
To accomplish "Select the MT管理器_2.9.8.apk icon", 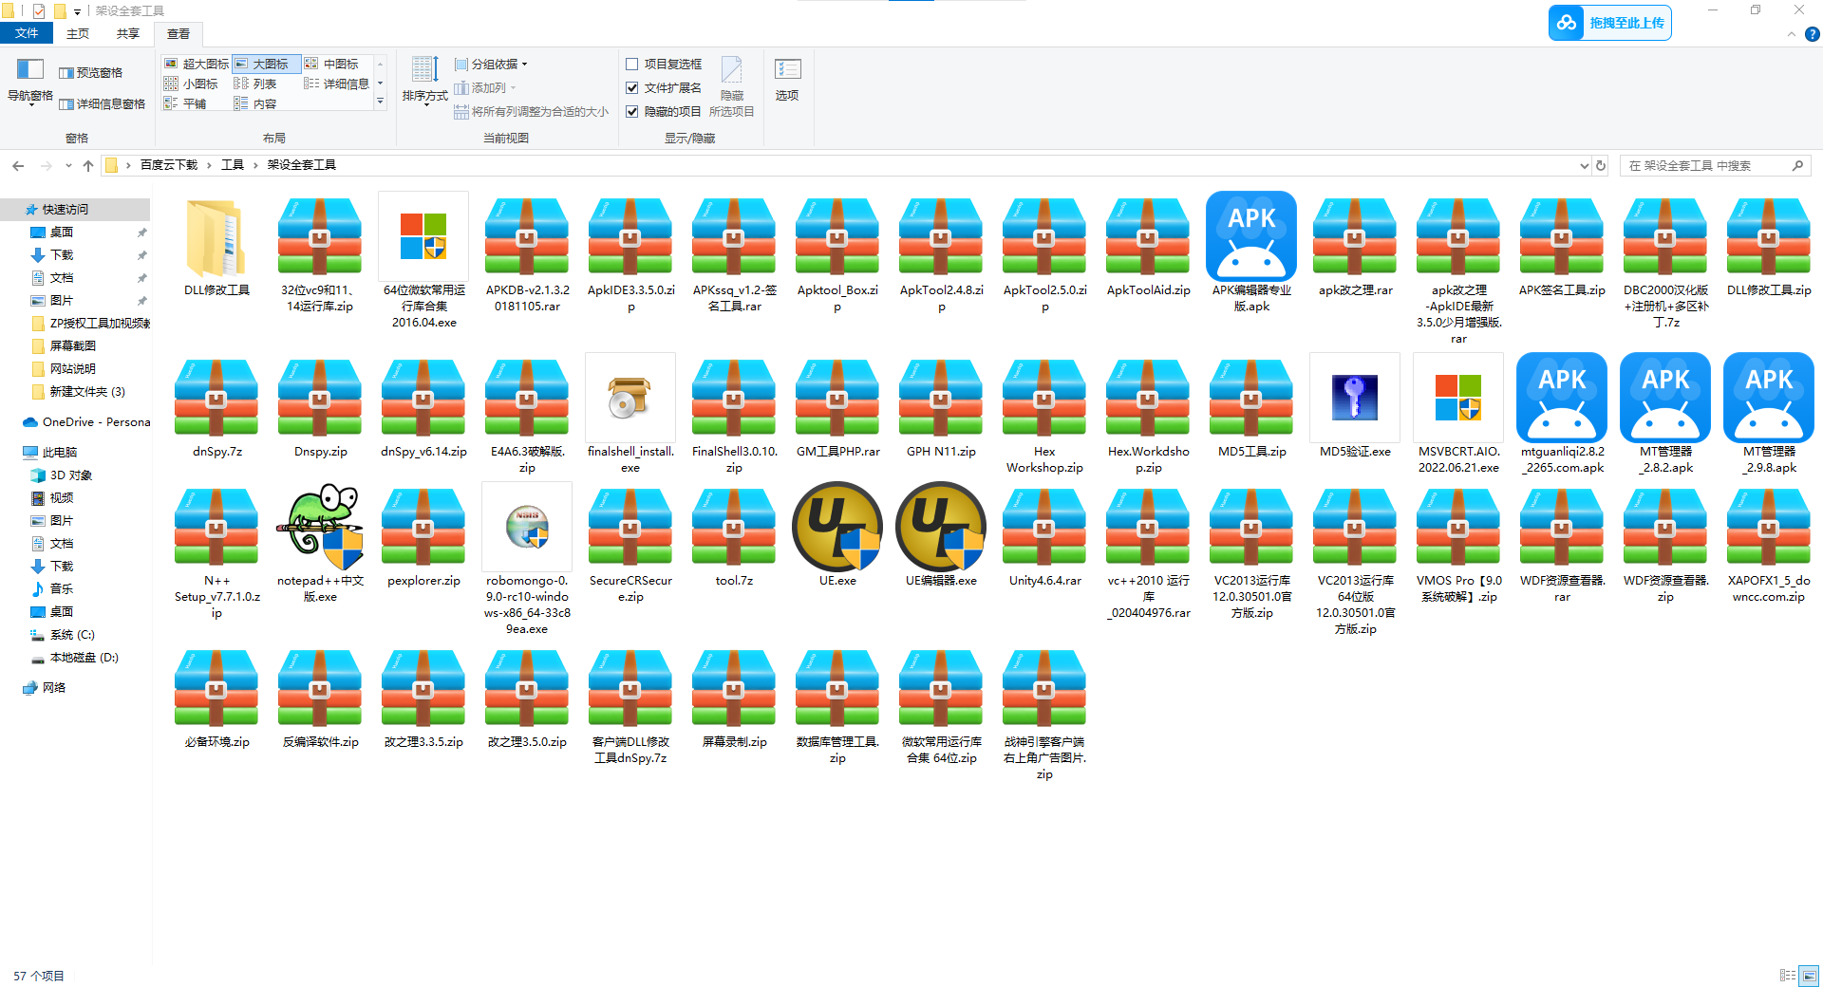I will 1769,398.
